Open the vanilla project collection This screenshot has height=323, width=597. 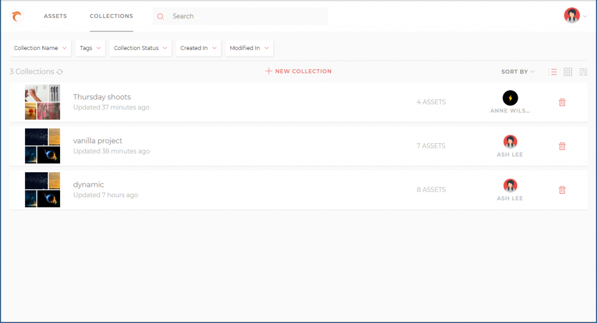coord(98,141)
